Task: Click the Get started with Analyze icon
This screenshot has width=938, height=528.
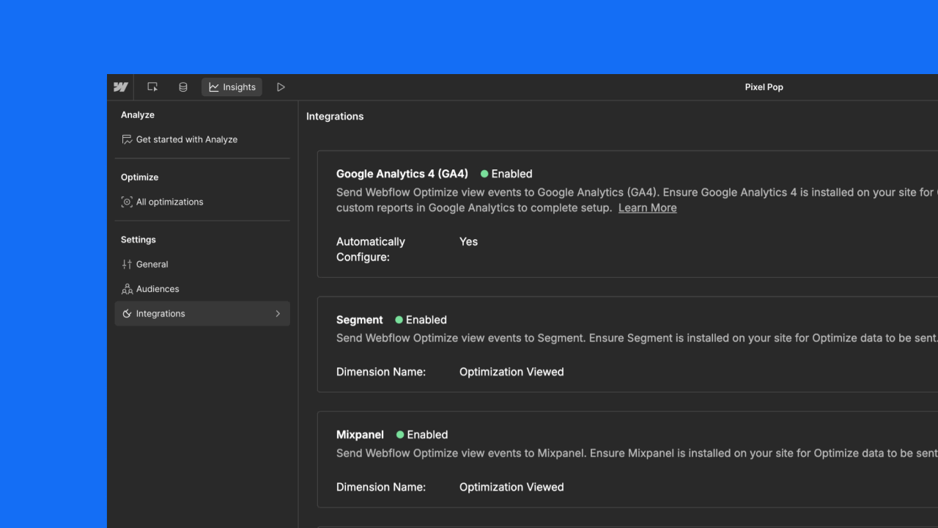Action: (x=127, y=139)
